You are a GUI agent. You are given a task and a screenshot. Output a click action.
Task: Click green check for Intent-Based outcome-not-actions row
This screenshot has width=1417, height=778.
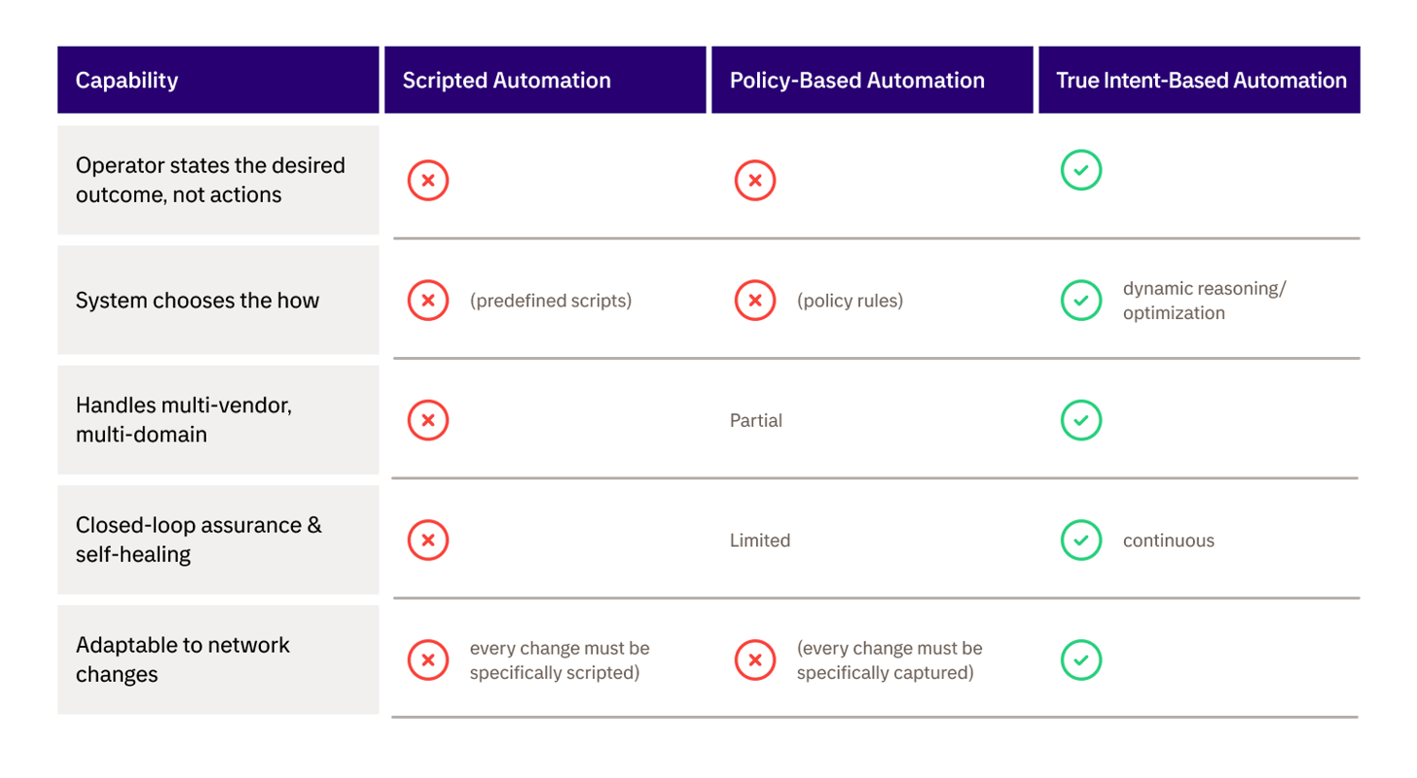1080,172
